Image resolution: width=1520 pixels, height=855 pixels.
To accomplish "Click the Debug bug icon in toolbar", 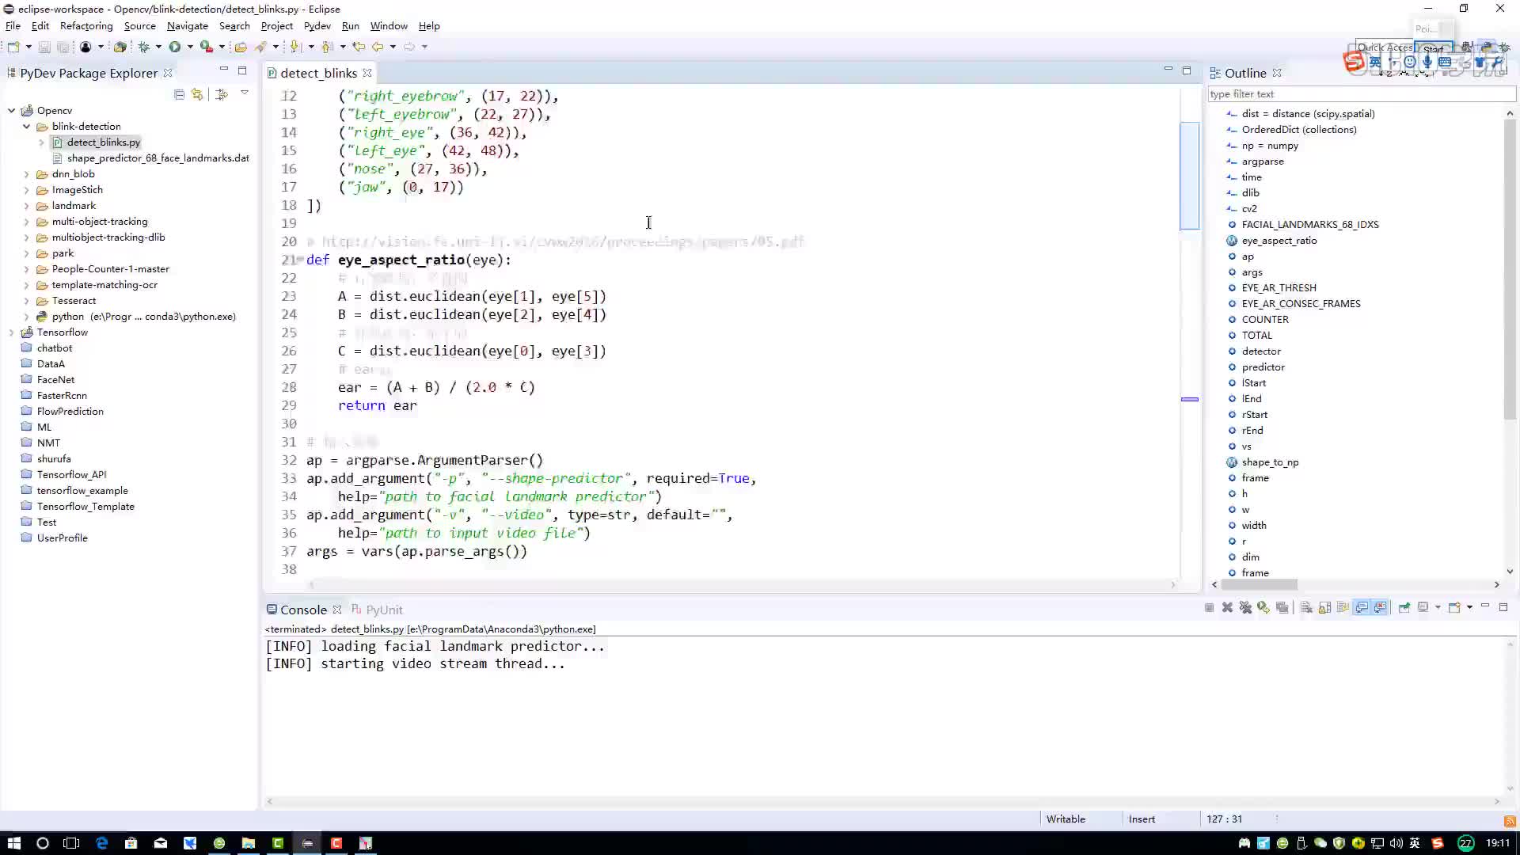I will click(143, 47).
